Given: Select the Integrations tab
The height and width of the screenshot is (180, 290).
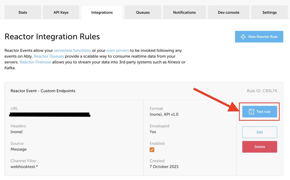Looking at the screenshot, I should click(x=102, y=13).
